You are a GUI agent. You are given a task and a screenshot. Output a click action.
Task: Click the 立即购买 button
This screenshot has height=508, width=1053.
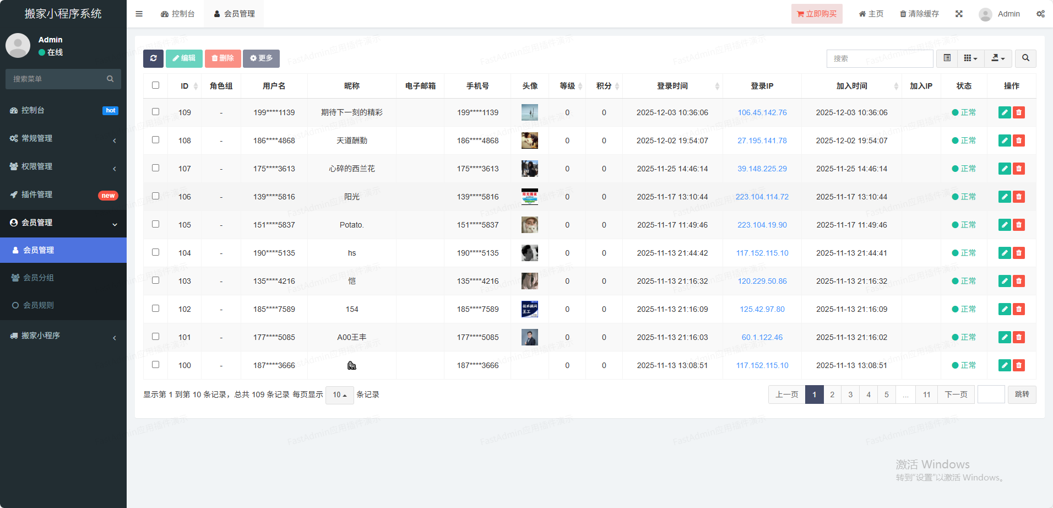817,14
